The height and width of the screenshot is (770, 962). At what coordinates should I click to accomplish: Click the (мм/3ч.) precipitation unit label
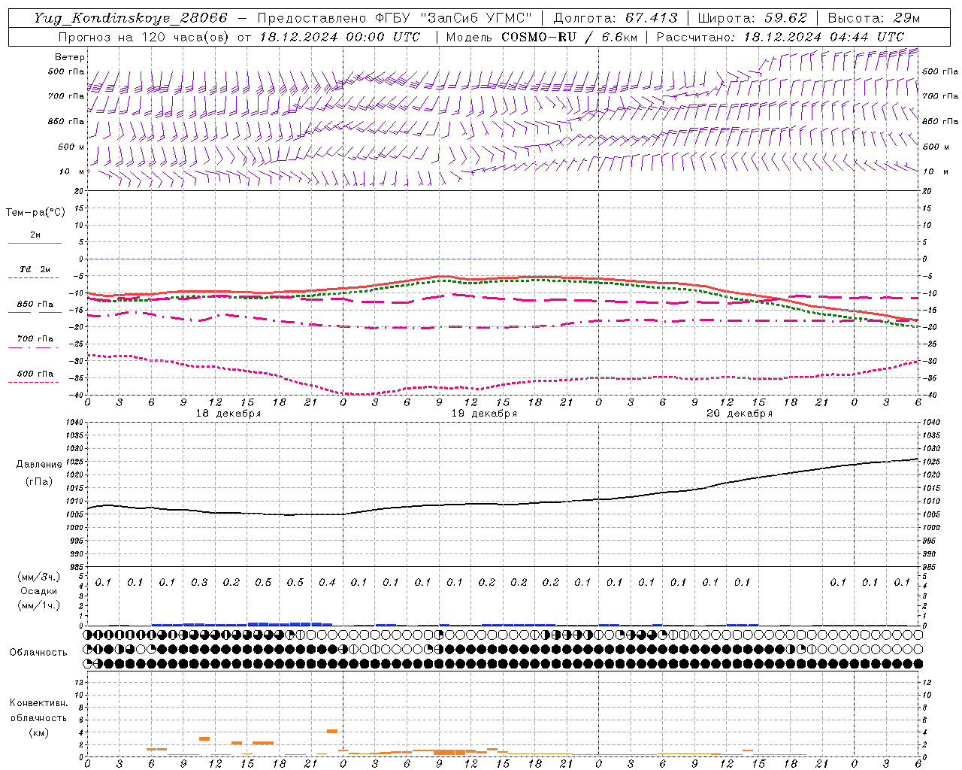coord(39,577)
